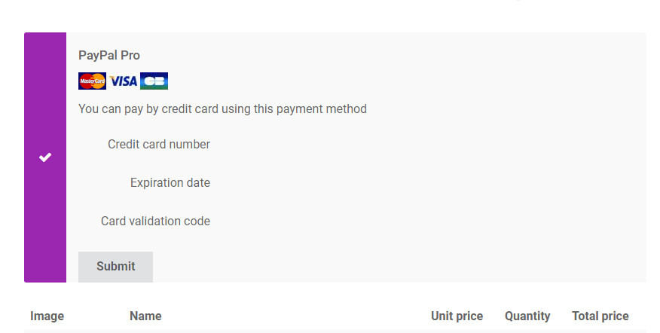This screenshot has height=333, width=660.
Task: Click the blue CB card logo
Action: tap(154, 81)
